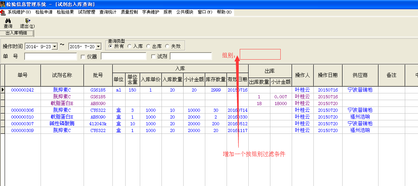Click supplier 福州浩响 in order 000000309 row
The height and width of the screenshot is (186, 418).
[360, 130]
